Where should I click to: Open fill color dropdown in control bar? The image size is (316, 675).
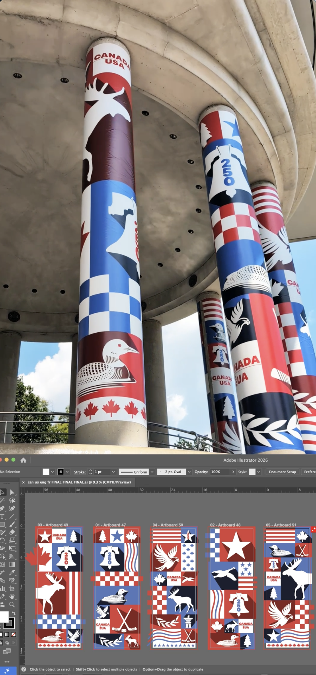point(53,472)
